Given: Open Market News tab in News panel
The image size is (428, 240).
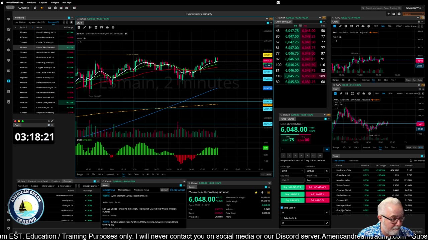Looking at the screenshot, I should click(x=124, y=190).
